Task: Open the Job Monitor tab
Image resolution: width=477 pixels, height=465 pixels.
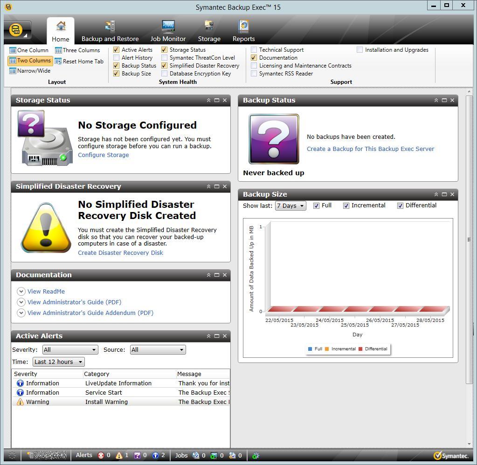Action: tap(168, 31)
